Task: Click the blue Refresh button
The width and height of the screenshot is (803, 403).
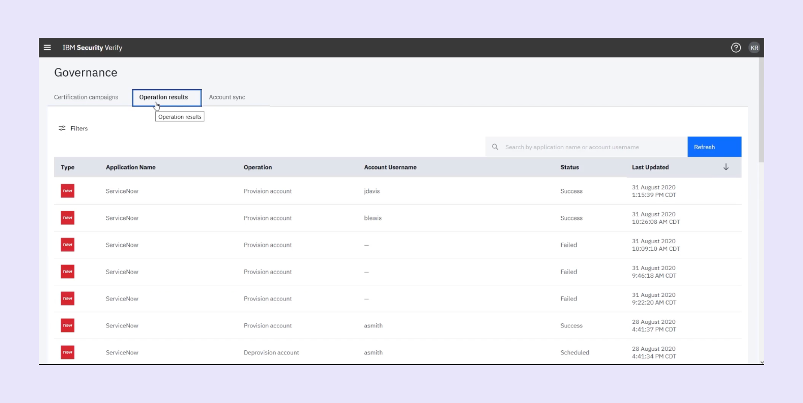Action: [x=714, y=147]
